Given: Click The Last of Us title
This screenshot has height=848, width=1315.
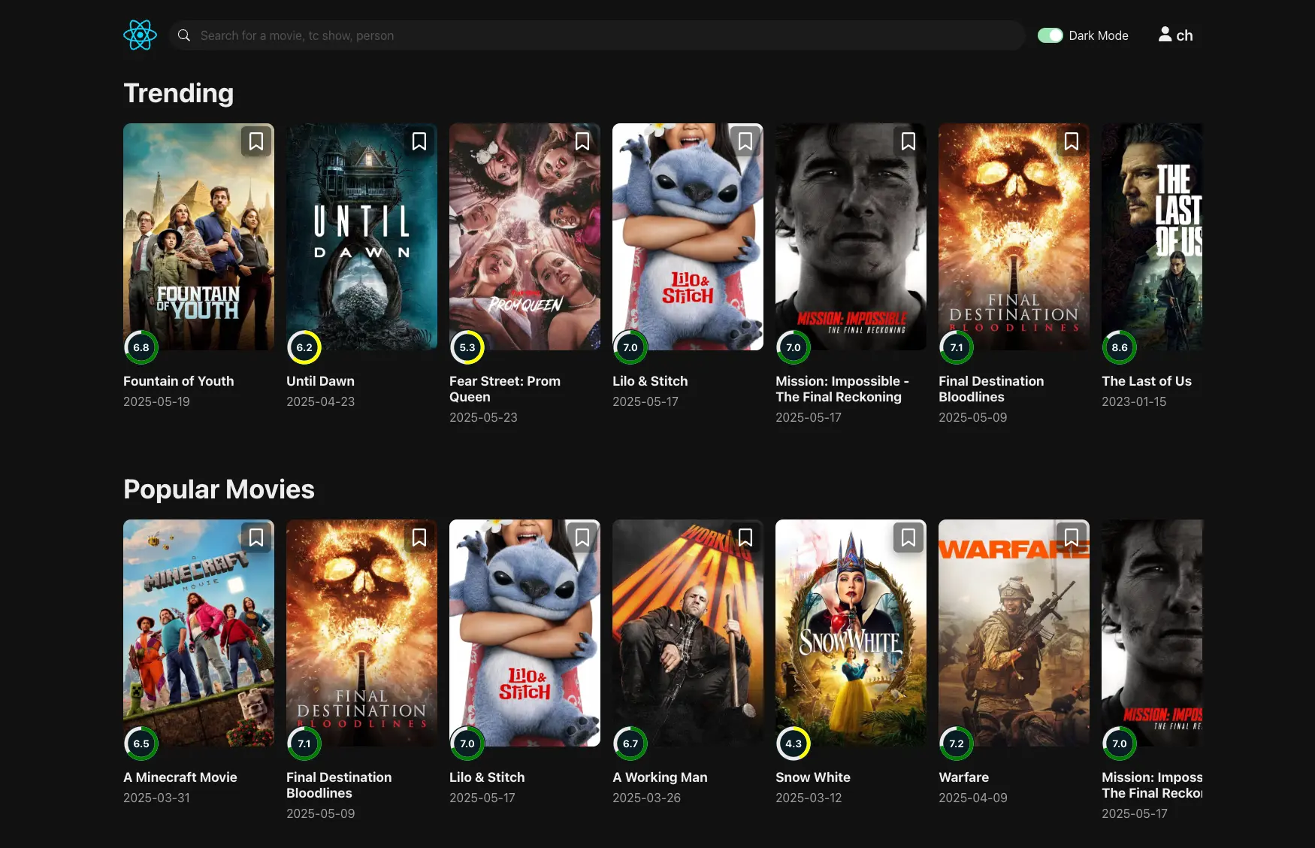Looking at the screenshot, I should 1147,381.
